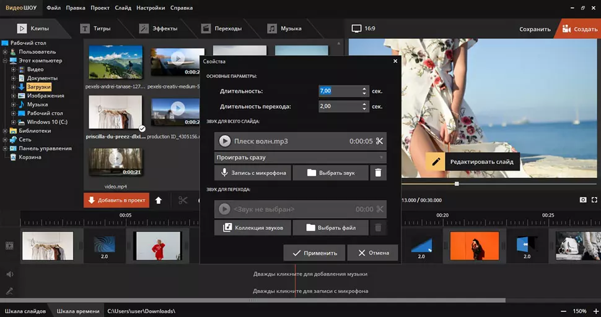Zoom in timeline with plus icon
The image size is (601, 317).
click(594, 311)
